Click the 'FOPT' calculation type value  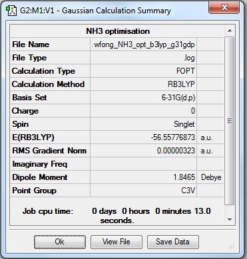pos(186,71)
